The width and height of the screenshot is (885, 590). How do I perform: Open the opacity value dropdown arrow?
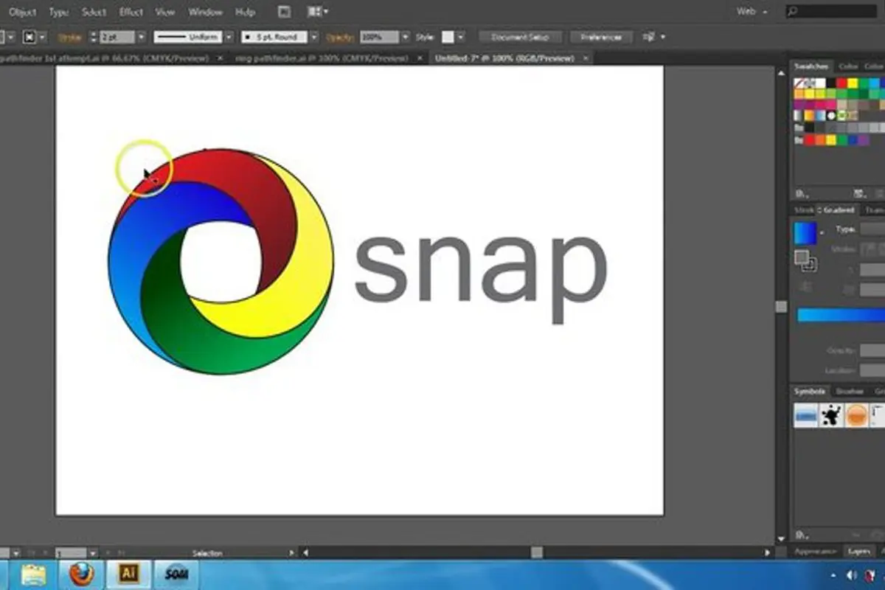tap(405, 37)
